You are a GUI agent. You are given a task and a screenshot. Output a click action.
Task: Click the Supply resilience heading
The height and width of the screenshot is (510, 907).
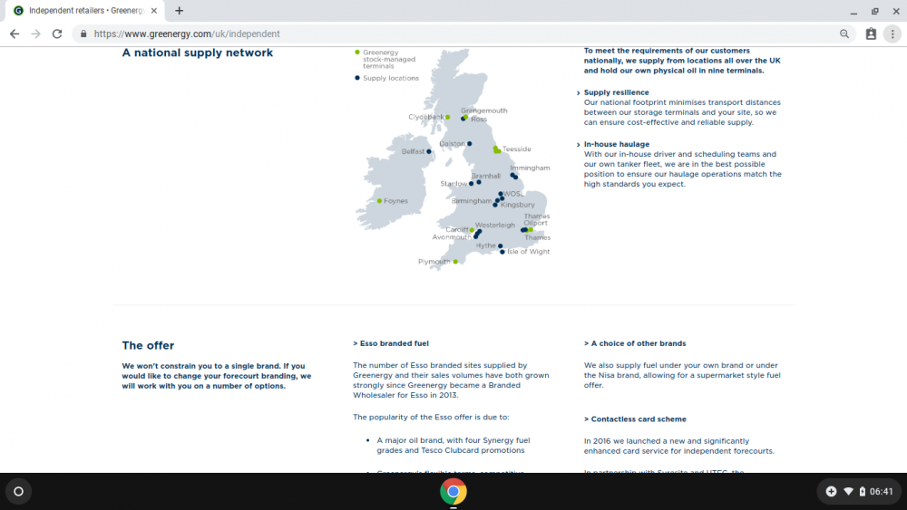click(616, 92)
